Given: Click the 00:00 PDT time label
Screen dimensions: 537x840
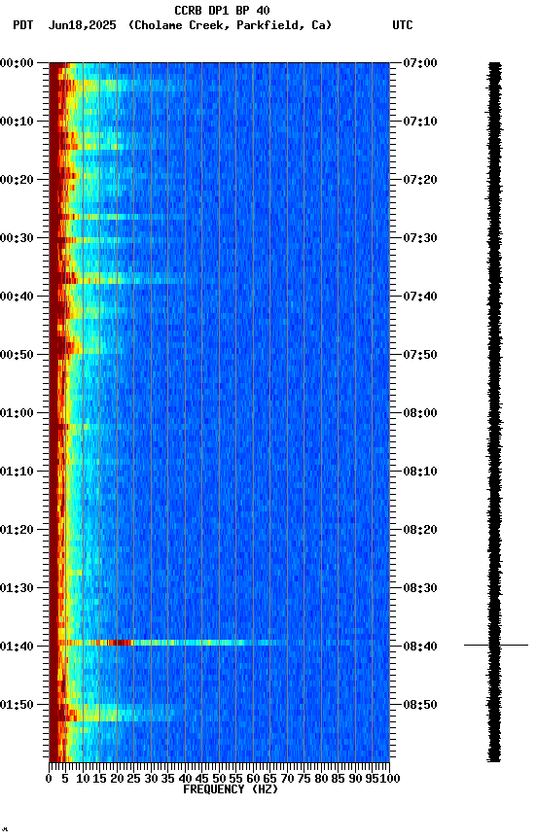Looking at the screenshot, I should [17, 63].
